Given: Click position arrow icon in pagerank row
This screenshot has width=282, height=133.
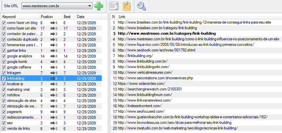Looking at the screenshot, I should (x=53, y=112).
